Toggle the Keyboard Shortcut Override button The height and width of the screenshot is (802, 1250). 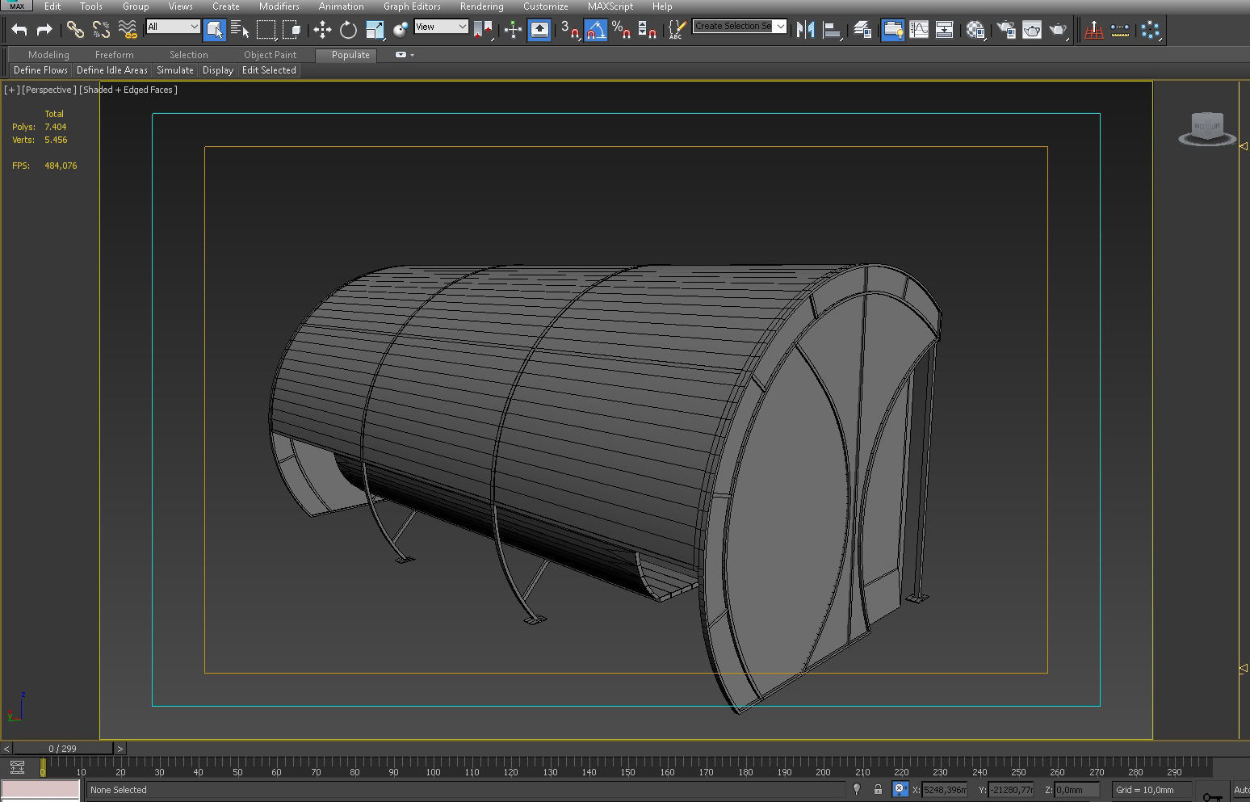pyautogui.click(x=539, y=30)
